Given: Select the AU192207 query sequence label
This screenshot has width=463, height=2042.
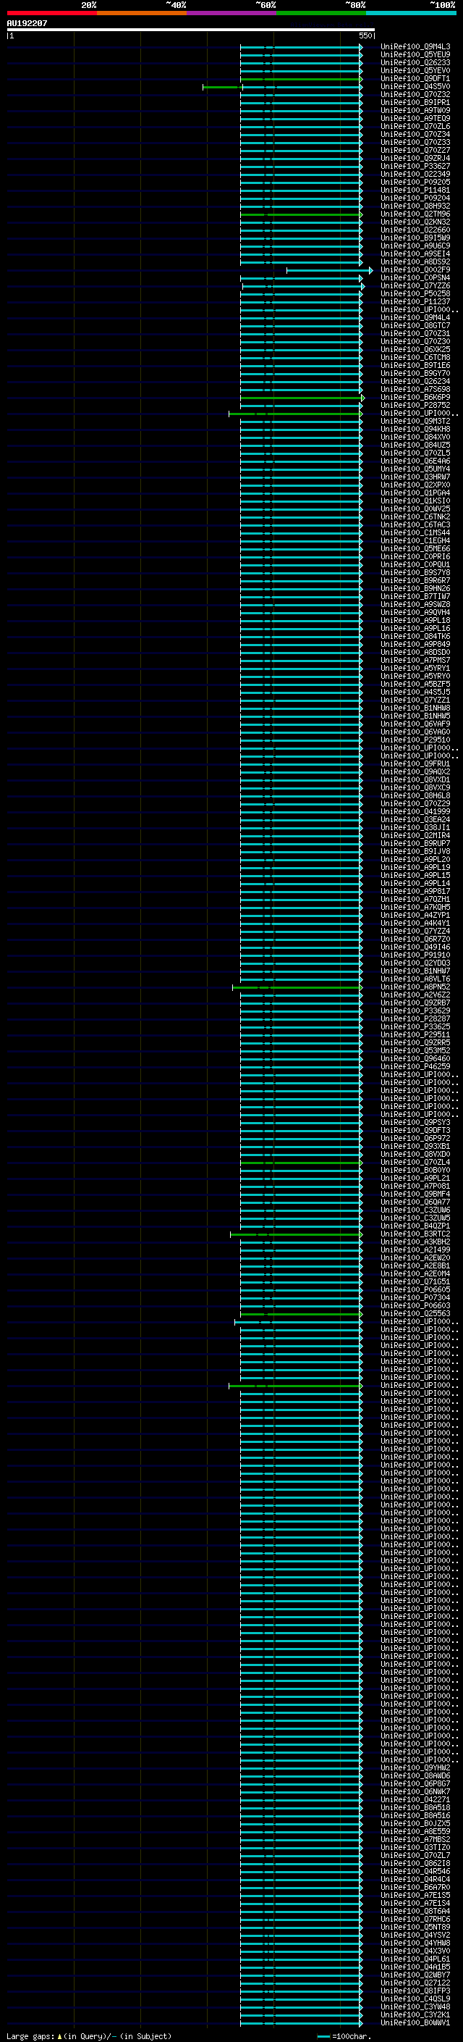Looking at the screenshot, I should 27,23.
